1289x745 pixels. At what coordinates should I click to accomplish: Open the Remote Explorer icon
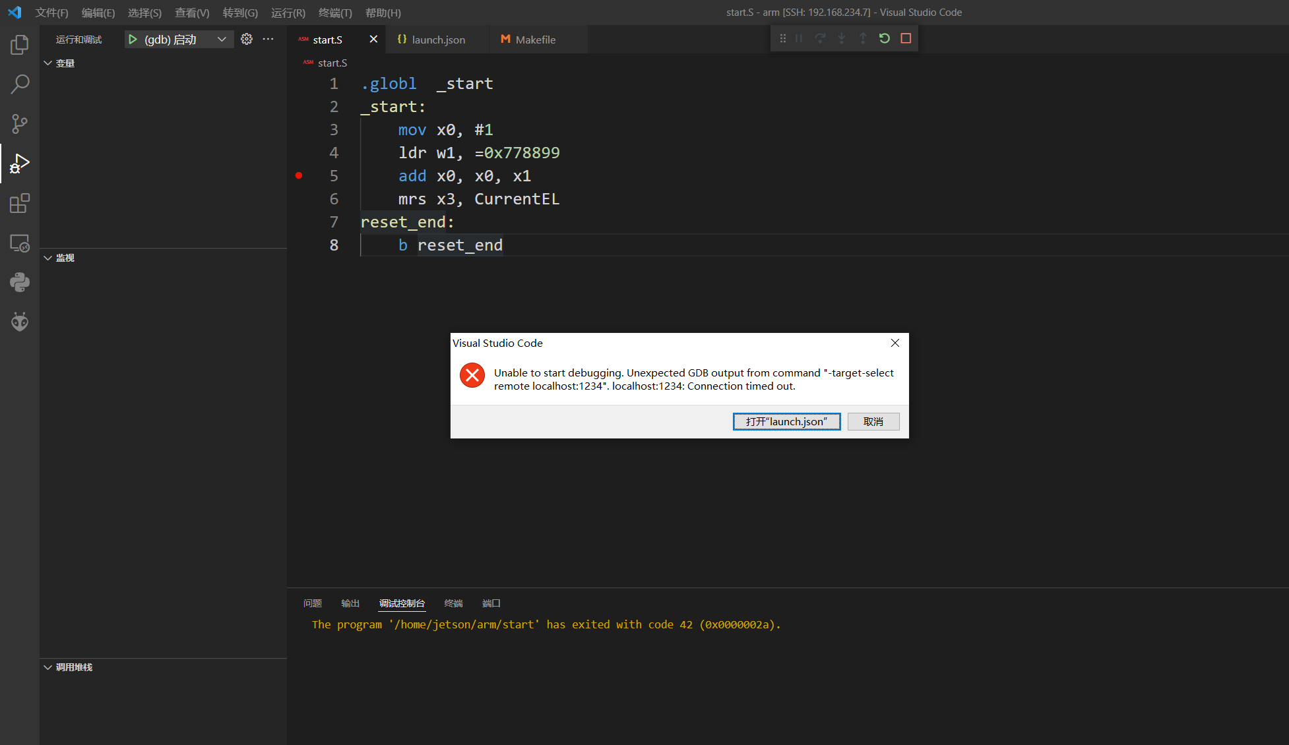coord(20,243)
